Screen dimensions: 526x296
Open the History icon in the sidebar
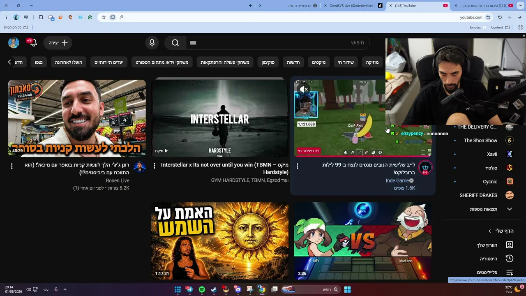click(510, 259)
